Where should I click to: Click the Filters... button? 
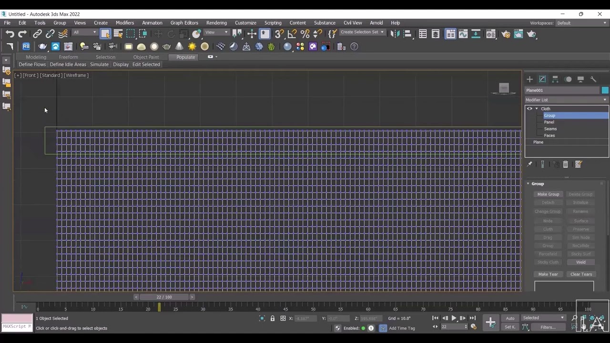[x=548, y=327]
